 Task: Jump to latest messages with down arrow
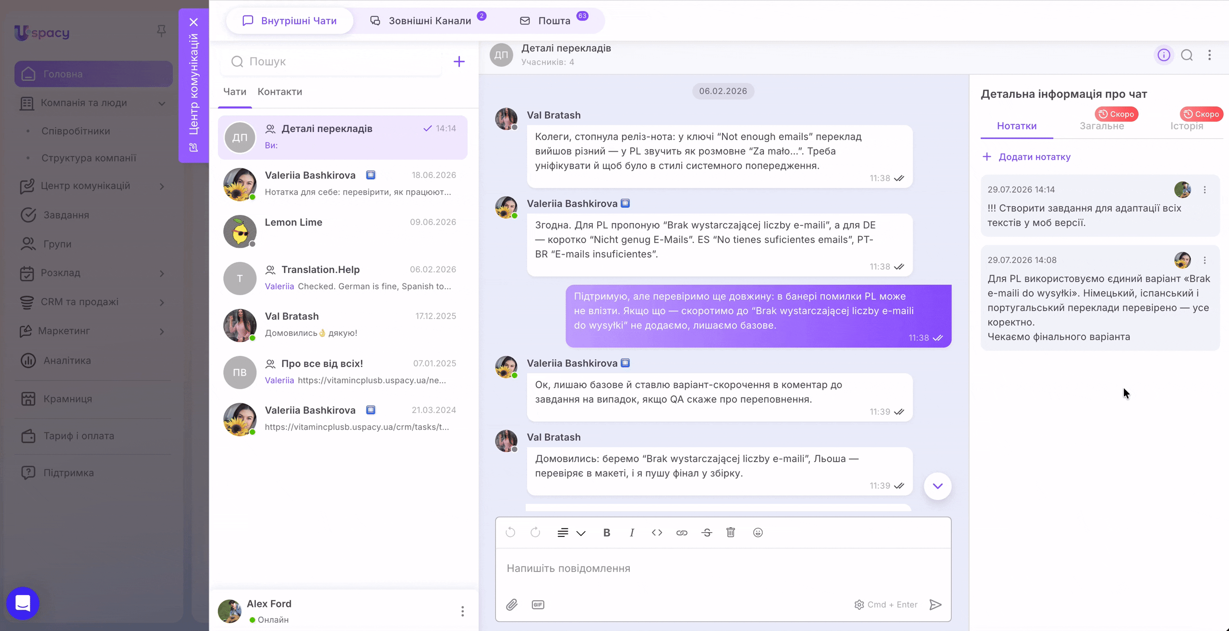938,486
